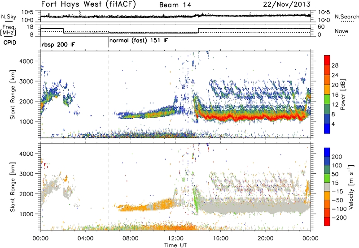The width and height of the screenshot is (359, 248).
Task: Click the '04:00' time axis label
Action: click(86, 239)
